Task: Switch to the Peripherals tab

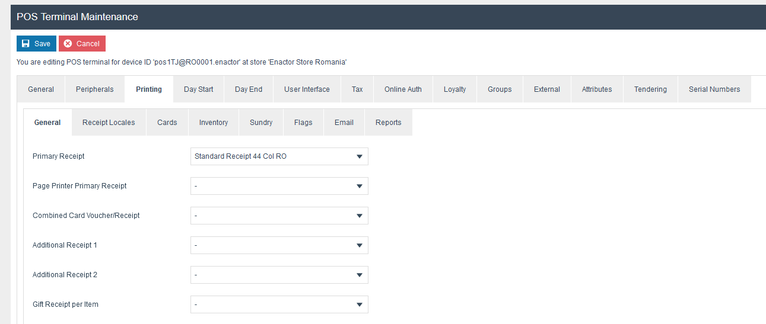Action: [x=94, y=89]
